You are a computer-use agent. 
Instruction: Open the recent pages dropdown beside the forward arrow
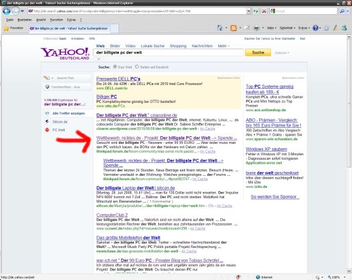click(22, 11)
